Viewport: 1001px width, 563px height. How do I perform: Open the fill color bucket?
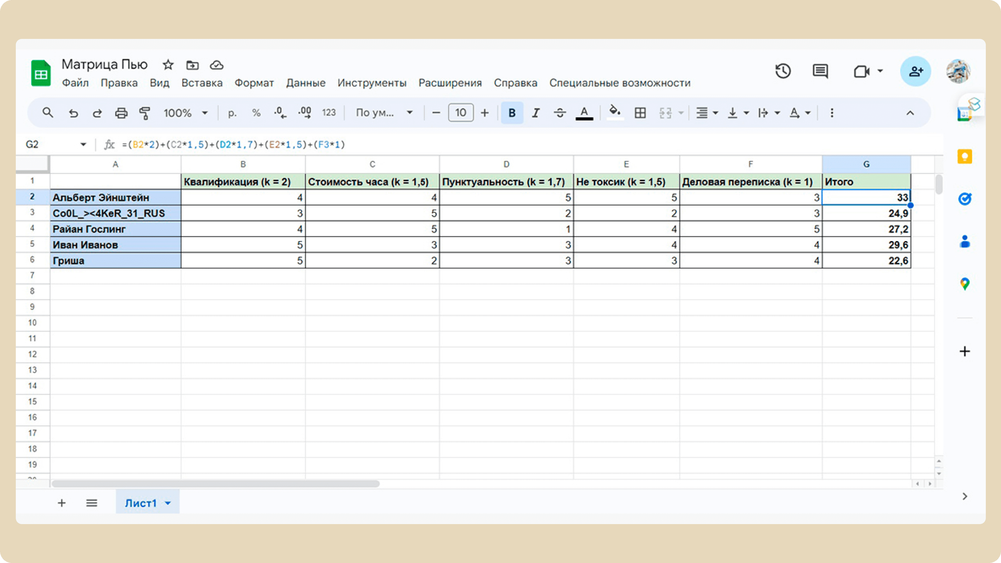615,112
